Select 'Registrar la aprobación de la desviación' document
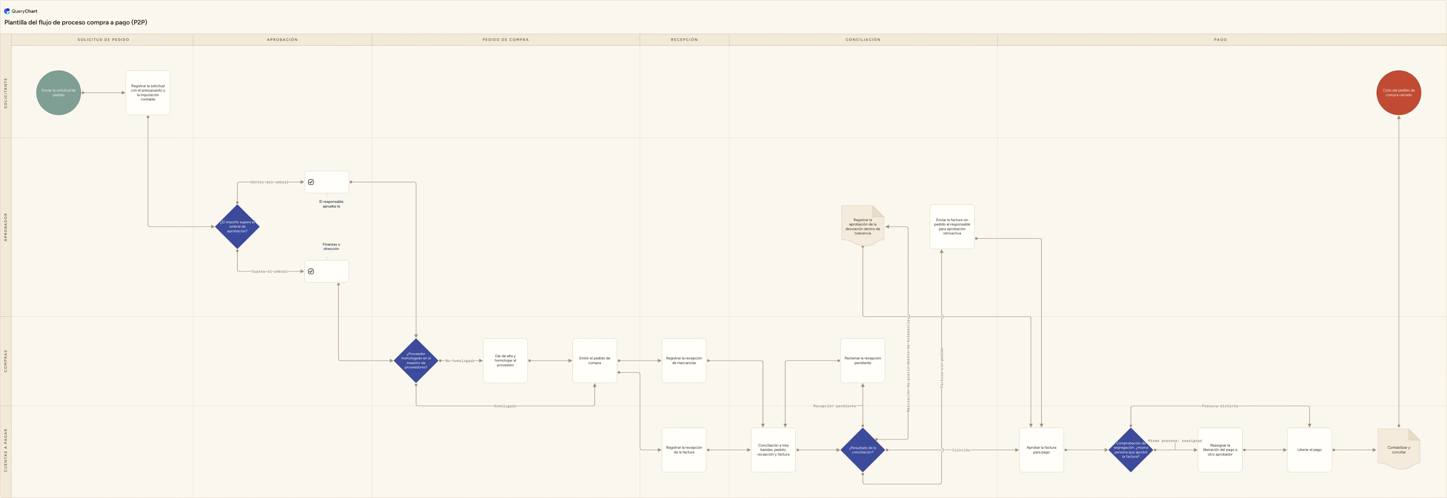This screenshot has width=1447, height=498. [x=862, y=226]
